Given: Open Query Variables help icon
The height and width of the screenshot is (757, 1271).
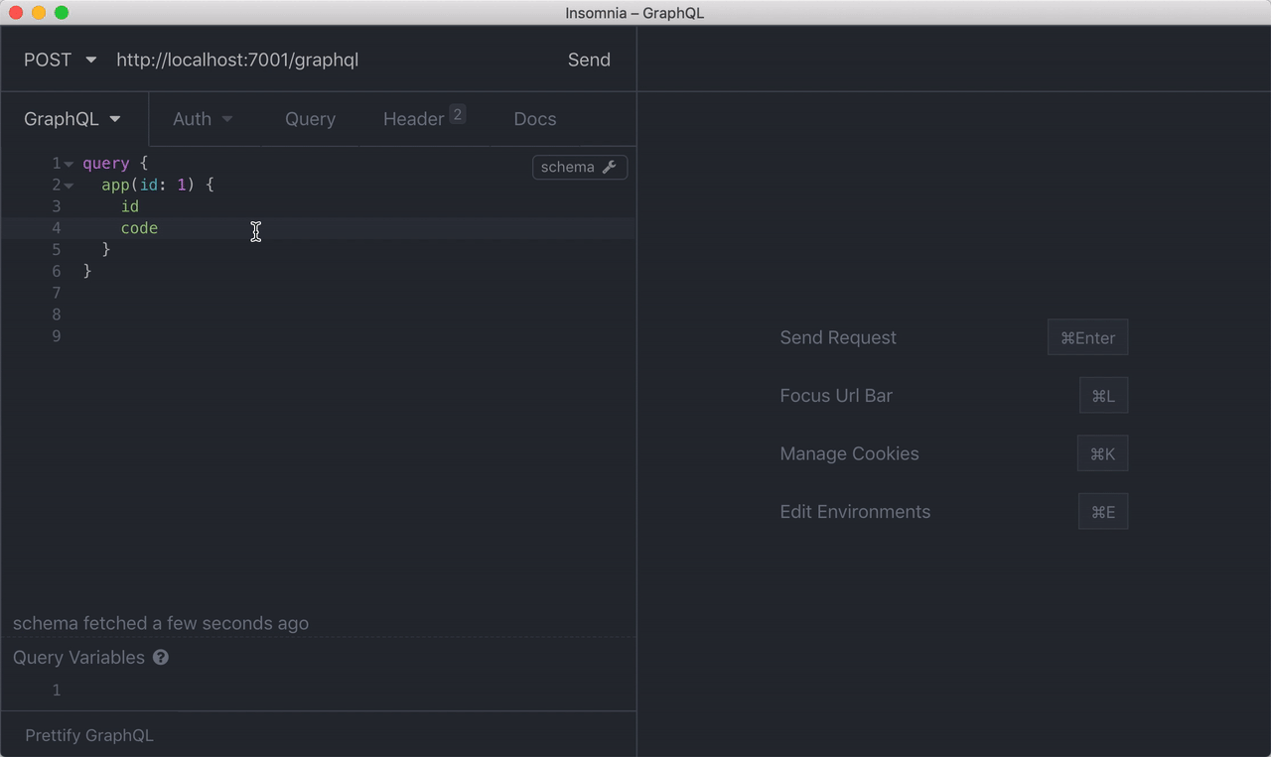Looking at the screenshot, I should tap(161, 657).
